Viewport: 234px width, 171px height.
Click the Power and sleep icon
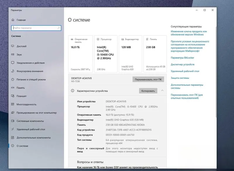tap(13, 79)
